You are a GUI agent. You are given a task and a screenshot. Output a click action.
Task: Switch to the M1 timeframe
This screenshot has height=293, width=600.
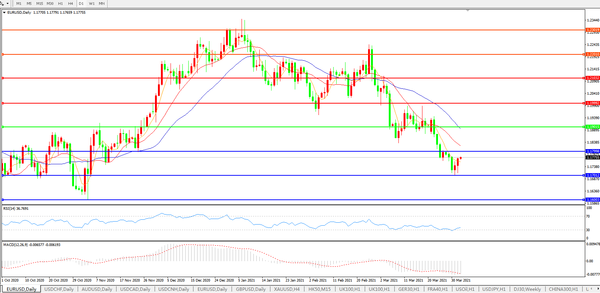point(19,3)
